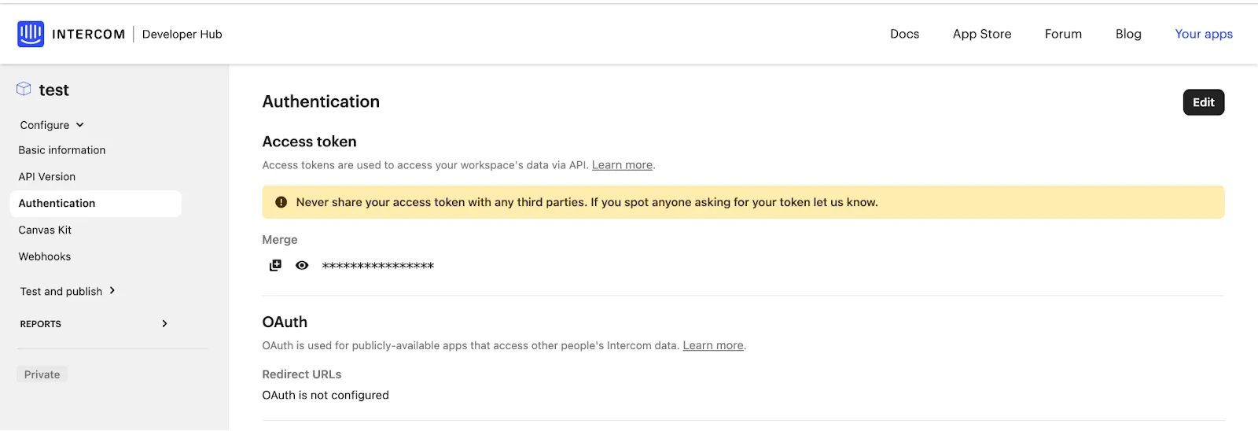Click the 'Merge' token label

[x=280, y=240]
